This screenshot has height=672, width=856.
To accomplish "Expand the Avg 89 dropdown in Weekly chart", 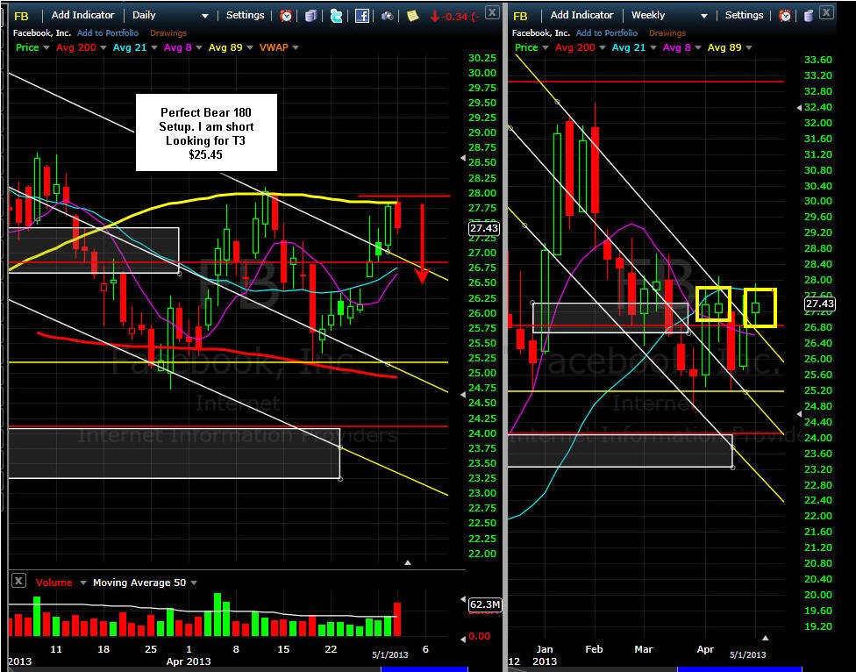I will 749,48.
